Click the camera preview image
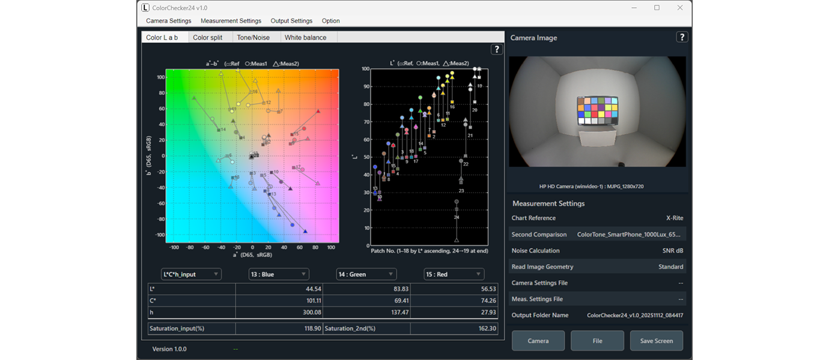Image resolution: width=829 pixels, height=360 pixels. (x=597, y=112)
